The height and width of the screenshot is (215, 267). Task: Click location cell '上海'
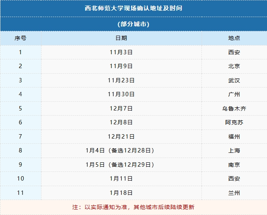[234, 150]
